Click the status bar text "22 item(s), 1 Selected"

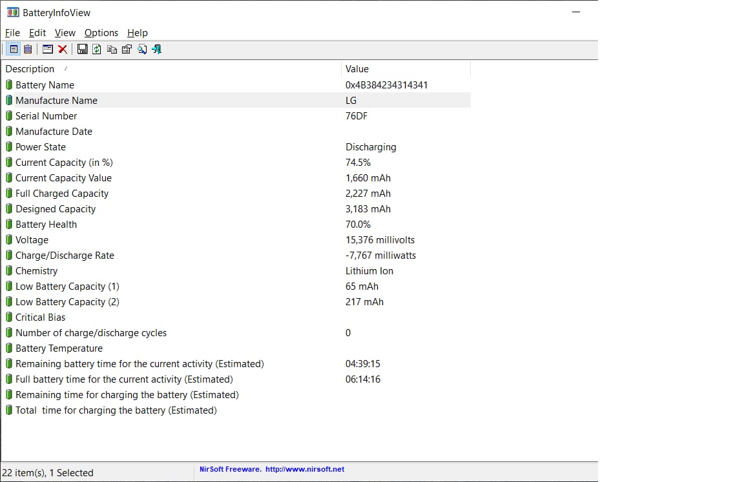pos(47,473)
